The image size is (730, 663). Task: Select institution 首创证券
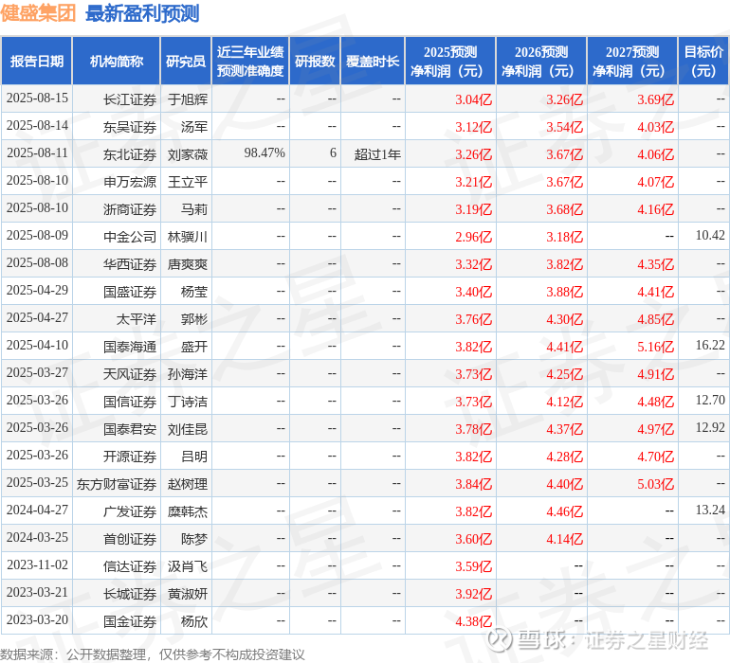tap(130, 539)
